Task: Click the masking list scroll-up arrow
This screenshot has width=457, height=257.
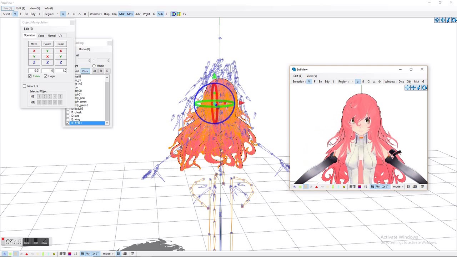Action: coord(107,77)
